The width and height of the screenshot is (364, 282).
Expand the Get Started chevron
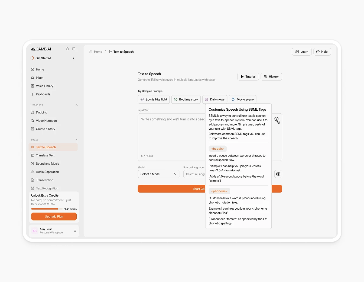[73, 58]
